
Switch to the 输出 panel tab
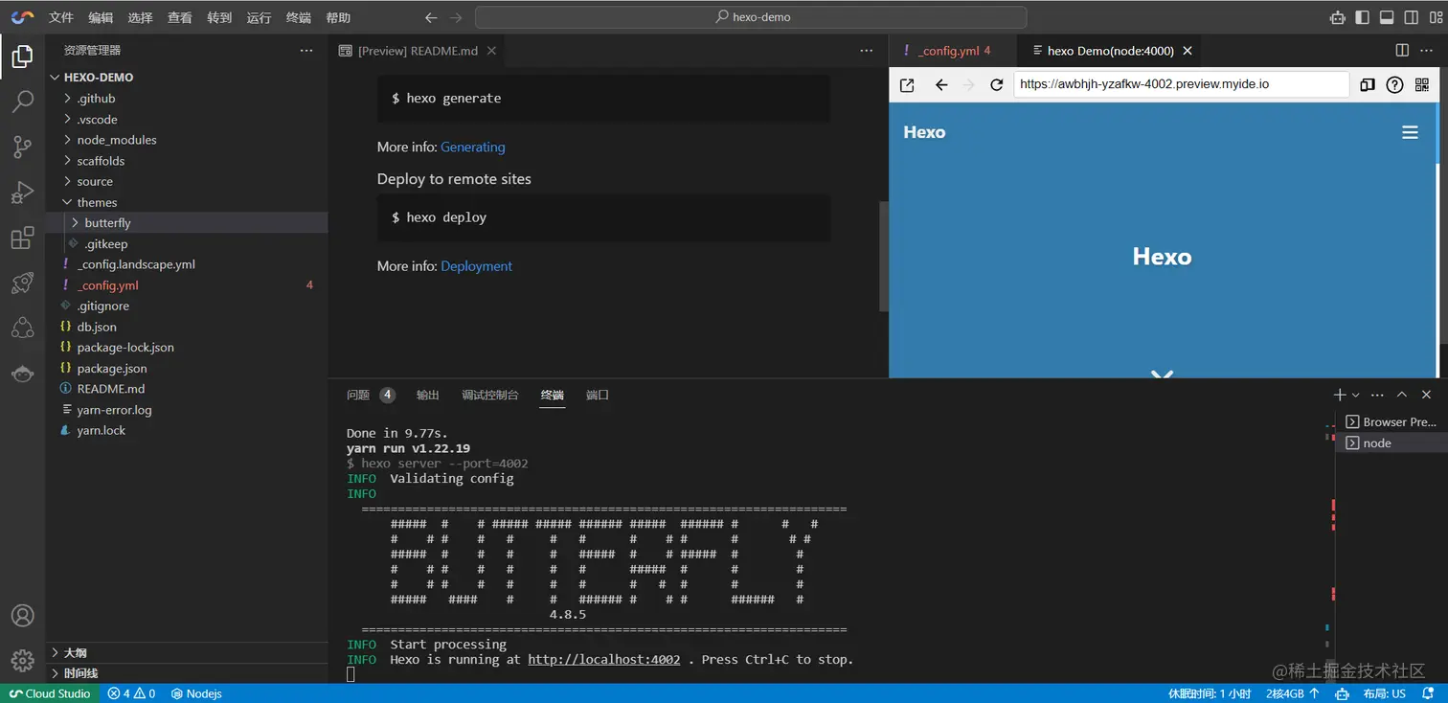coord(428,395)
